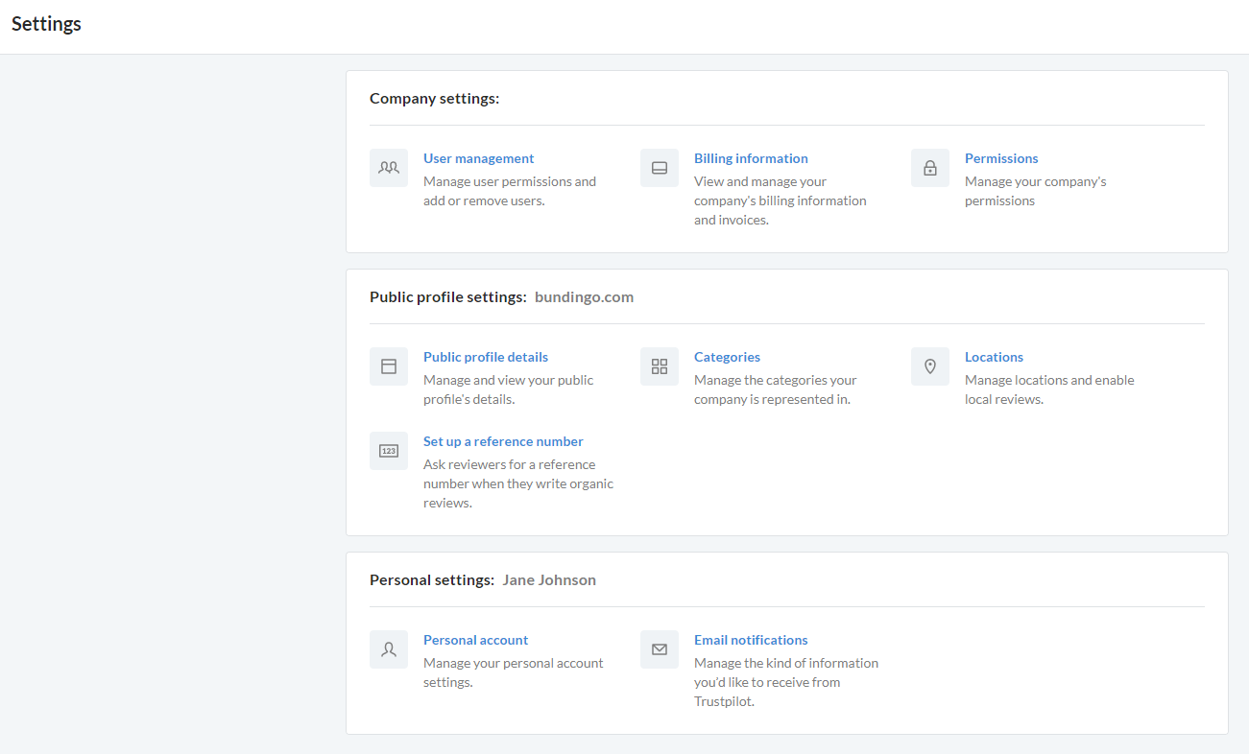
Task: Click the Locations pin icon
Action: 930,366
